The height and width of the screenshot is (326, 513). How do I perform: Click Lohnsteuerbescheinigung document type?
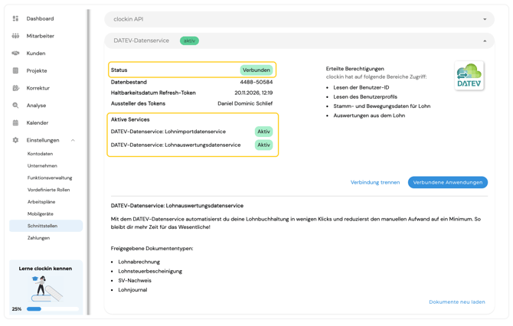pyautogui.click(x=150, y=271)
